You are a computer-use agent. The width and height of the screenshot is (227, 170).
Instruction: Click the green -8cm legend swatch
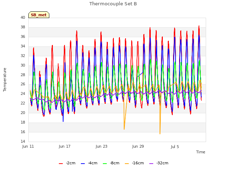(105, 164)
